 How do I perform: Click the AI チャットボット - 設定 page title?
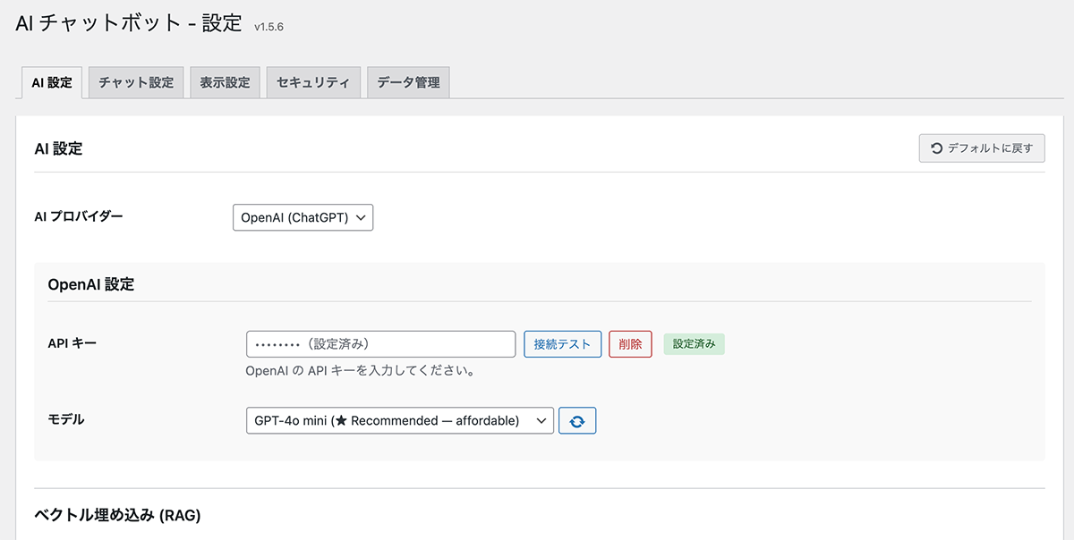point(124,26)
